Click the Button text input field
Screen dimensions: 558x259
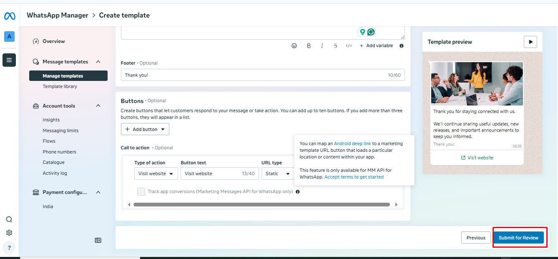pyautogui.click(x=220, y=174)
